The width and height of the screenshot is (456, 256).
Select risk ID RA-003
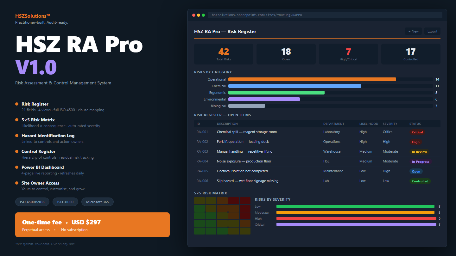pyautogui.click(x=202, y=152)
